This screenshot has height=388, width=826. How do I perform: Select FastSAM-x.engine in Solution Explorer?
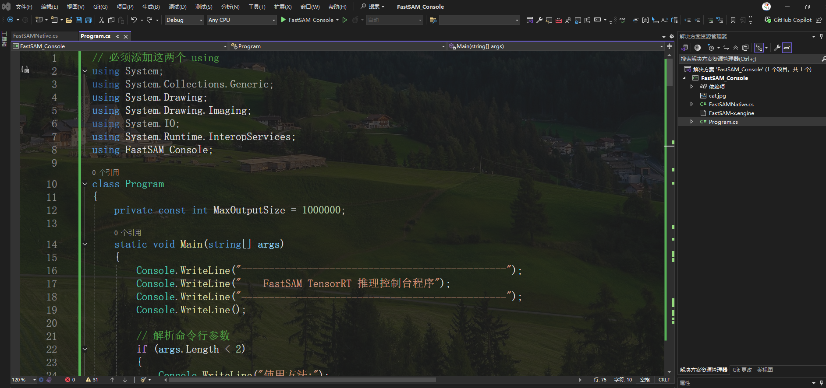click(731, 113)
